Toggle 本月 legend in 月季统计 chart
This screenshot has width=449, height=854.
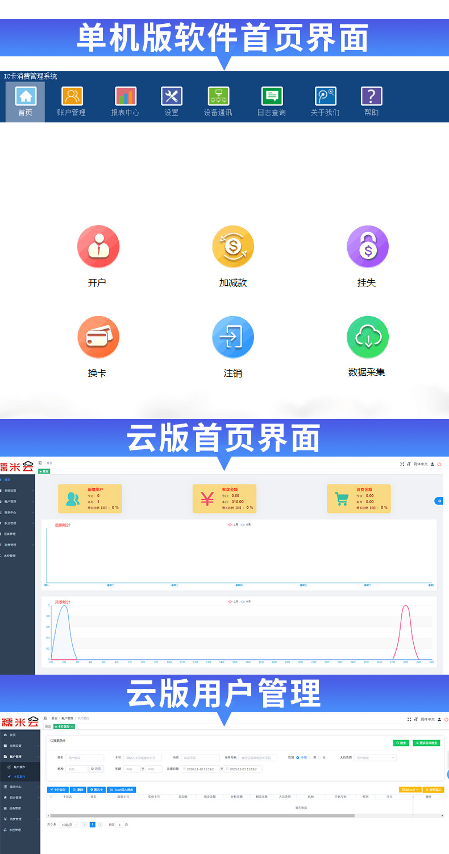point(245,601)
